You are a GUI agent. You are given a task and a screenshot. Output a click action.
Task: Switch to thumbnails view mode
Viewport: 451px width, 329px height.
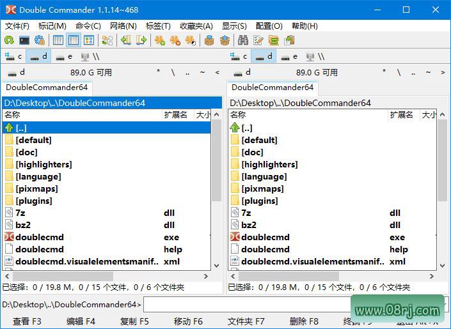click(x=89, y=40)
